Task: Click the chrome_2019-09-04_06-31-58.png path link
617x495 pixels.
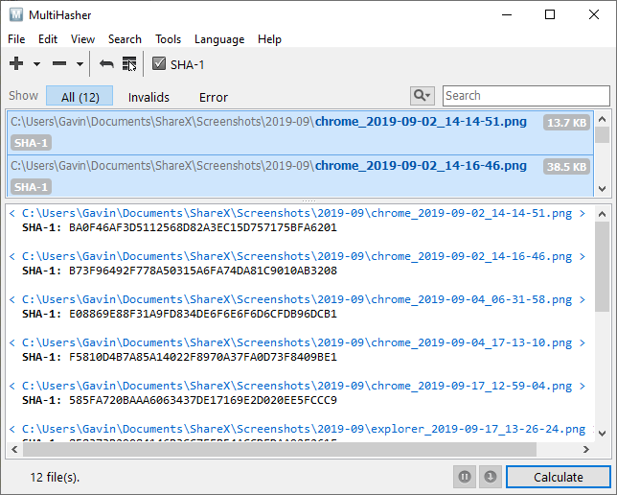Action: 297,299
